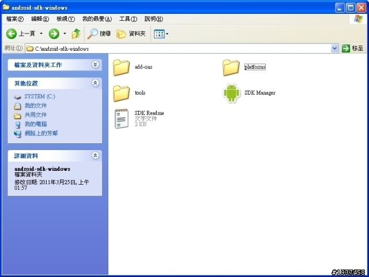Open the 檔案(F) menu

coord(15,19)
